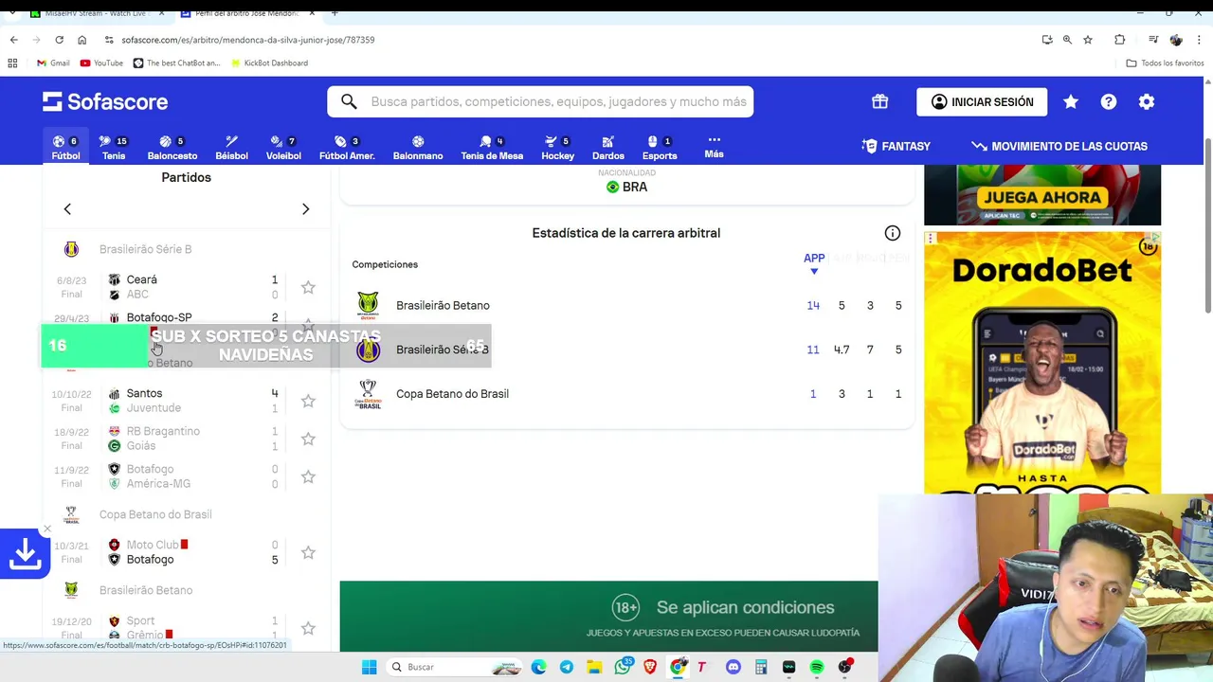Screen dimensions: 1213x682
Task: Open Brasileirão Série B league header
Action: tap(186, 249)
